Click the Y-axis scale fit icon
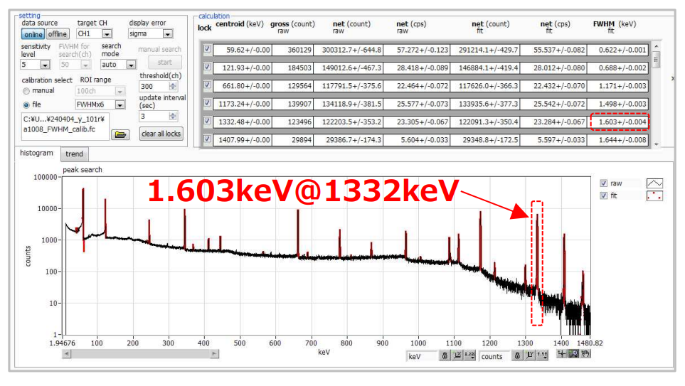Screen dimensions: 685x386 click(530, 356)
